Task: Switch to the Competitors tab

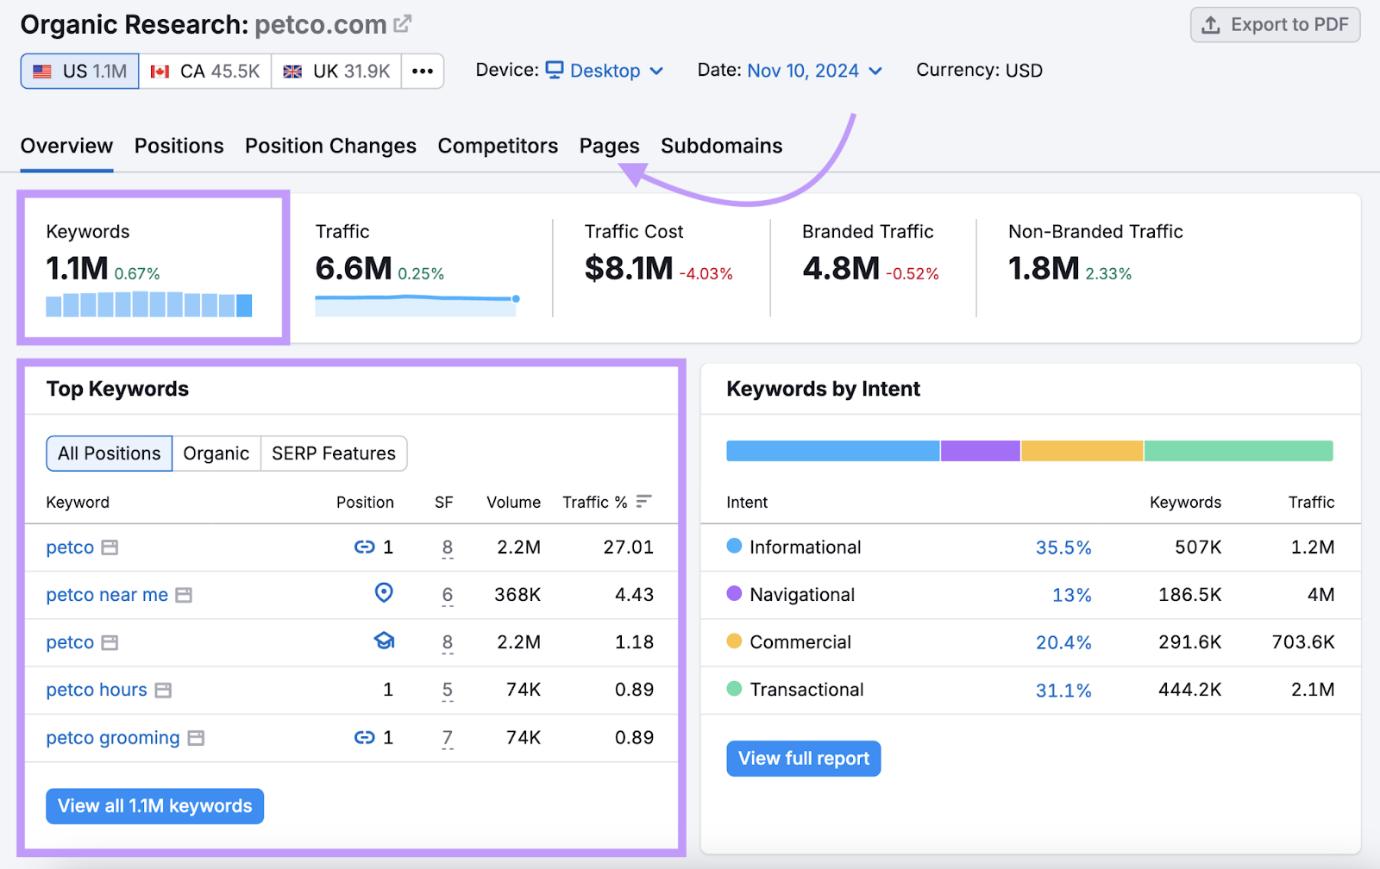Action: tap(498, 146)
